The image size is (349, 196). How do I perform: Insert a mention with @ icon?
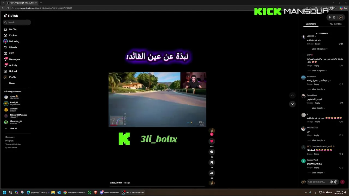click(331, 182)
